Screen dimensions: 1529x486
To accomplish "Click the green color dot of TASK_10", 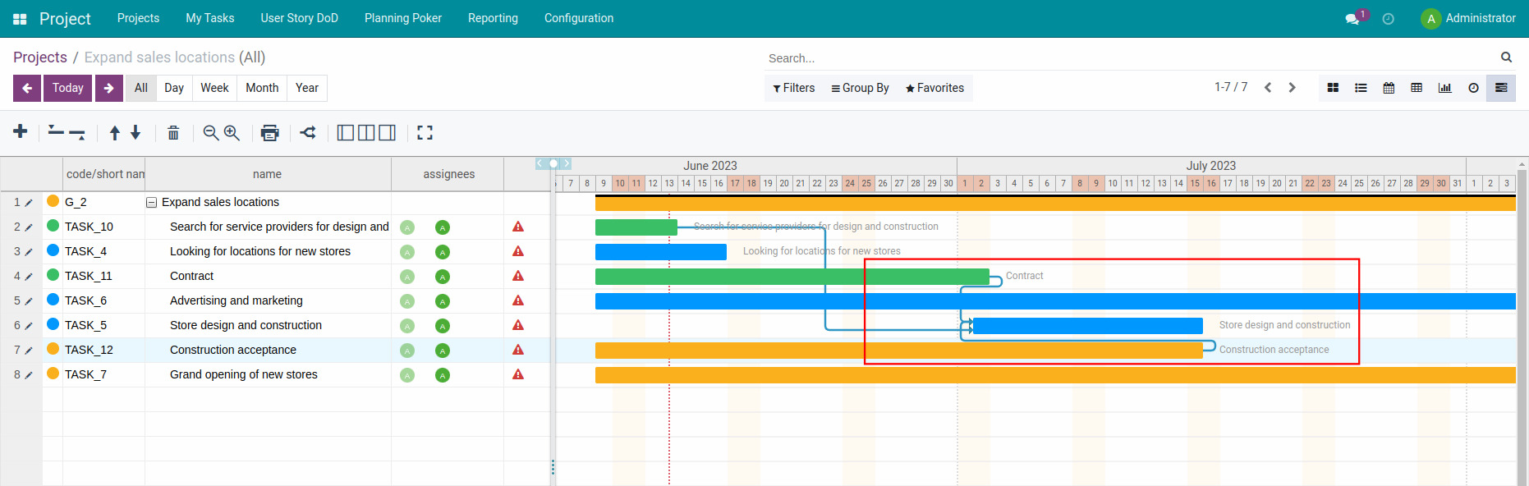I will pos(53,226).
